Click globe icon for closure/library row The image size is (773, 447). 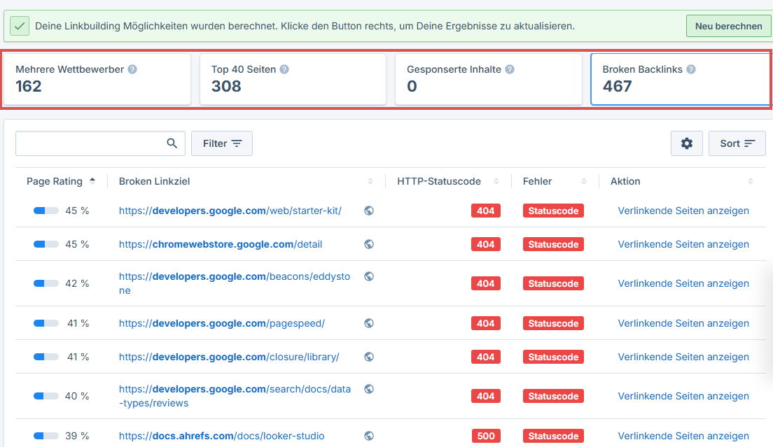[x=369, y=357]
